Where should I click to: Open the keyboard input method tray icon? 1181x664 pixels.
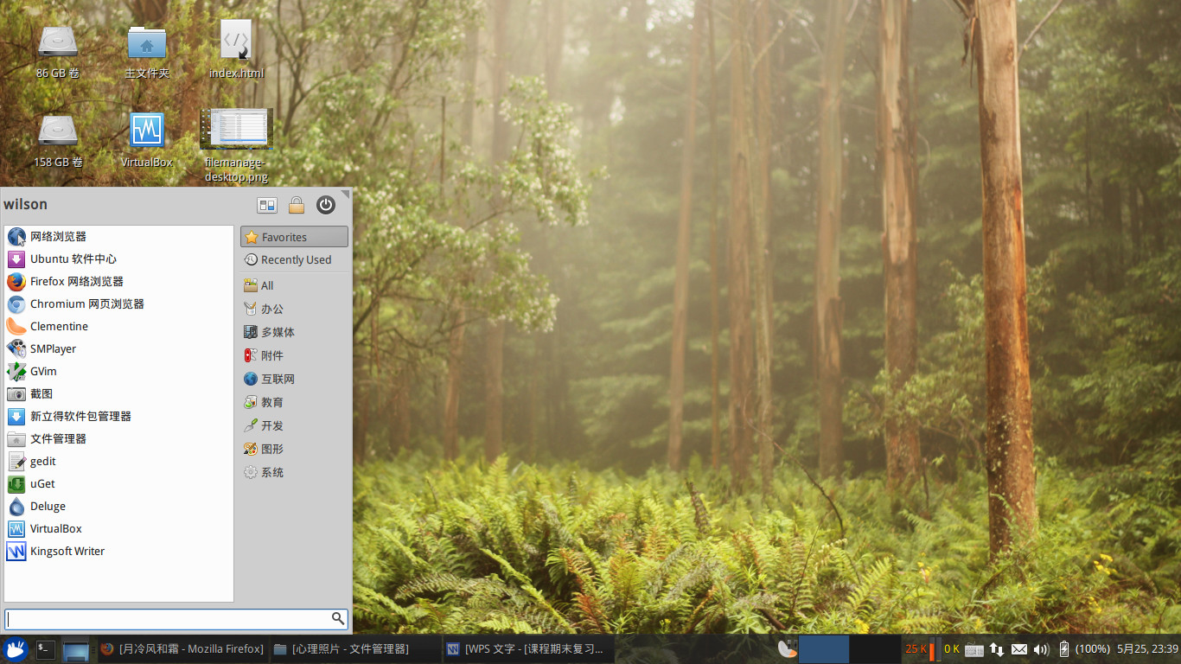pos(974,649)
